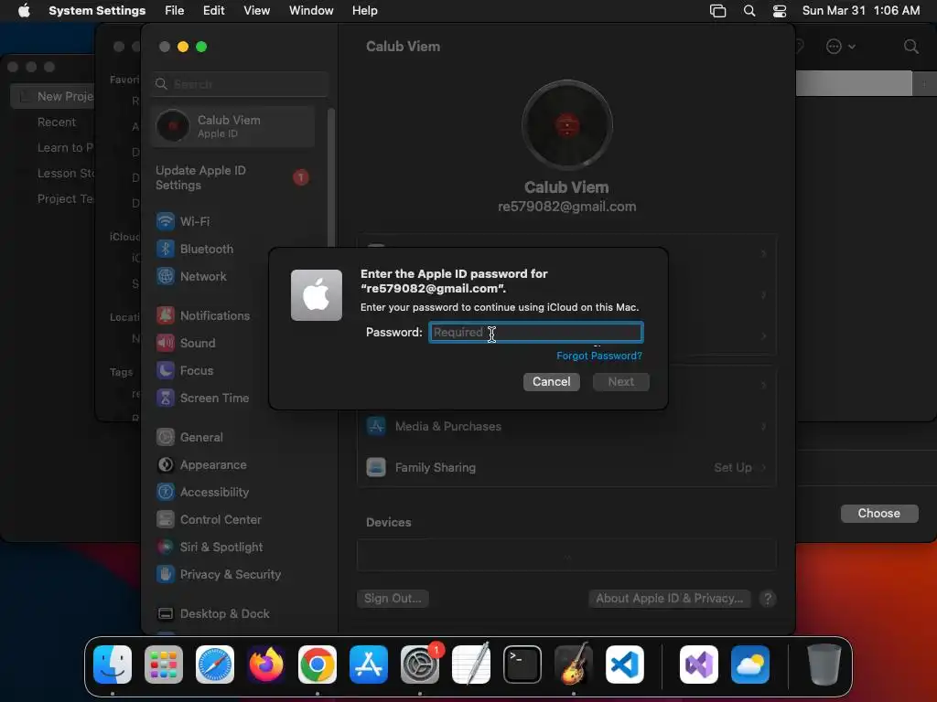
Task: Click the Next button in dialog
Action: [621, 381]
